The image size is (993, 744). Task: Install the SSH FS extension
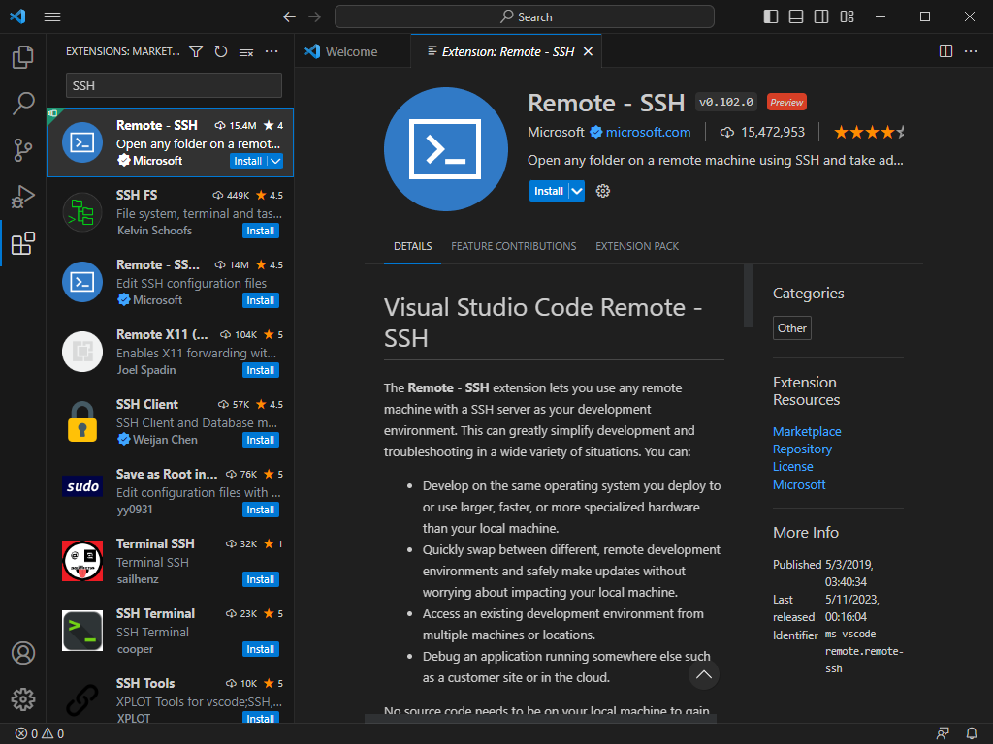click(x=260, y=231)
